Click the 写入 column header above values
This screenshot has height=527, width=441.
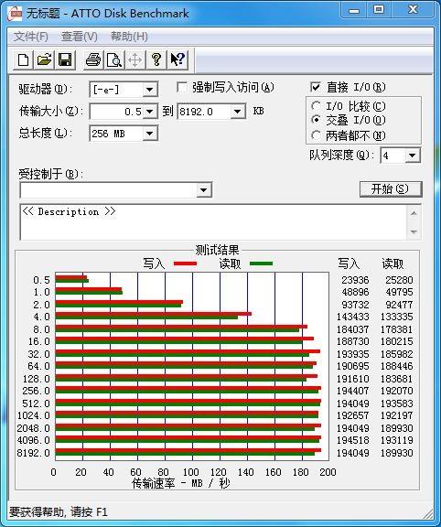[349, 263]
